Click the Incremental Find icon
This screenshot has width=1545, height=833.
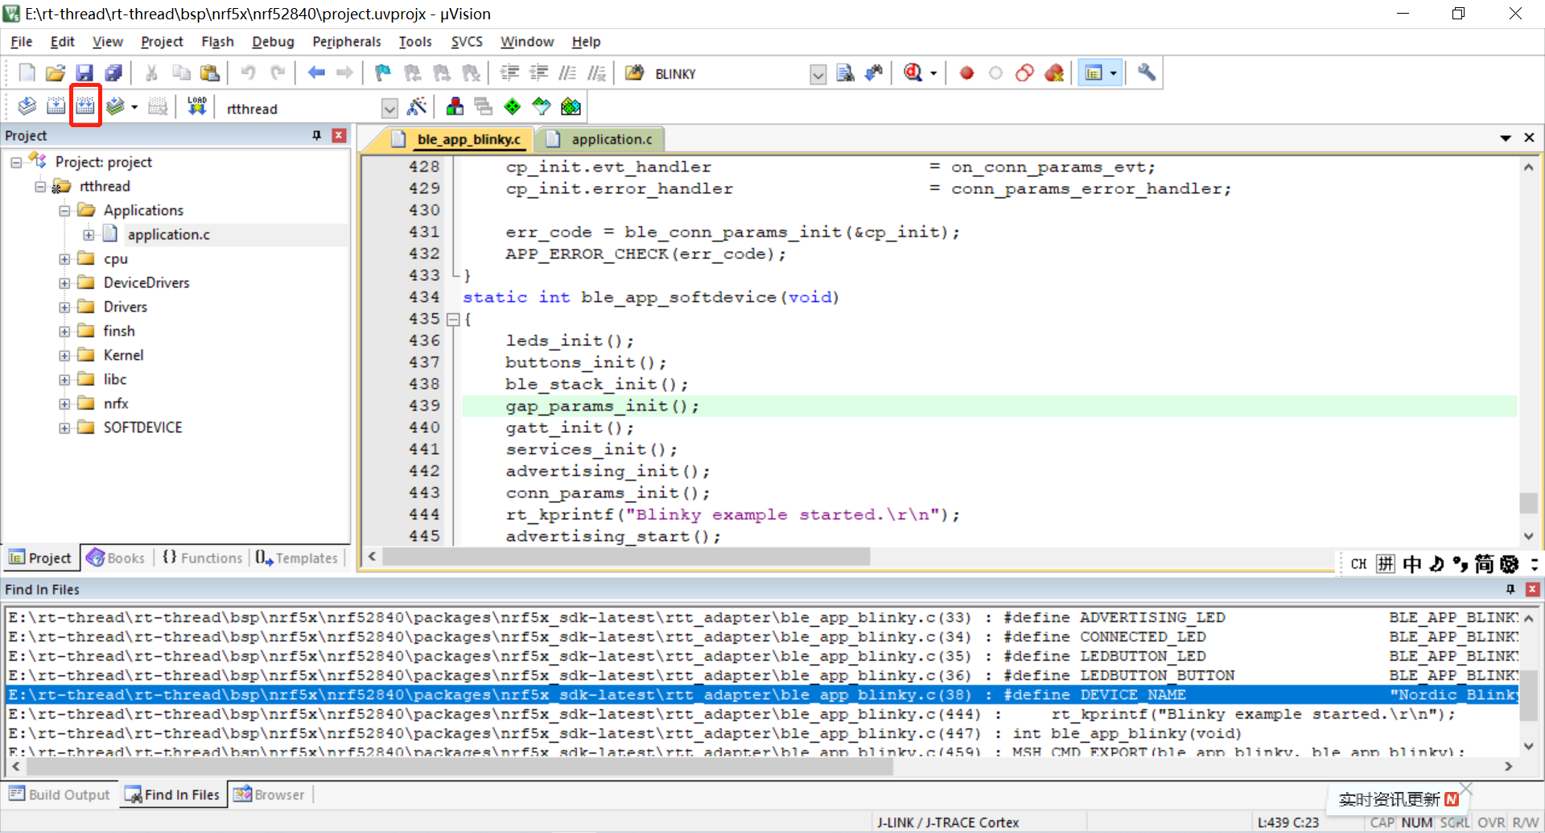pos(874,73)
